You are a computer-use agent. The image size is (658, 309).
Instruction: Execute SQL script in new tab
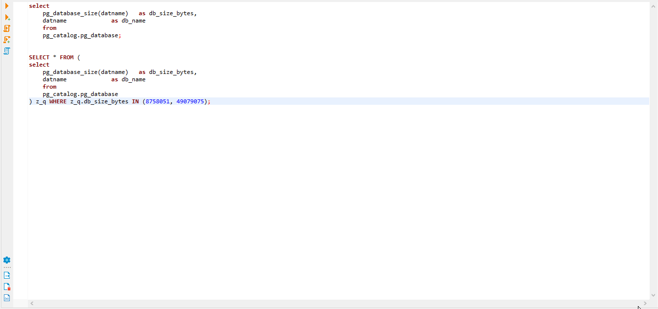click(6, 39)
